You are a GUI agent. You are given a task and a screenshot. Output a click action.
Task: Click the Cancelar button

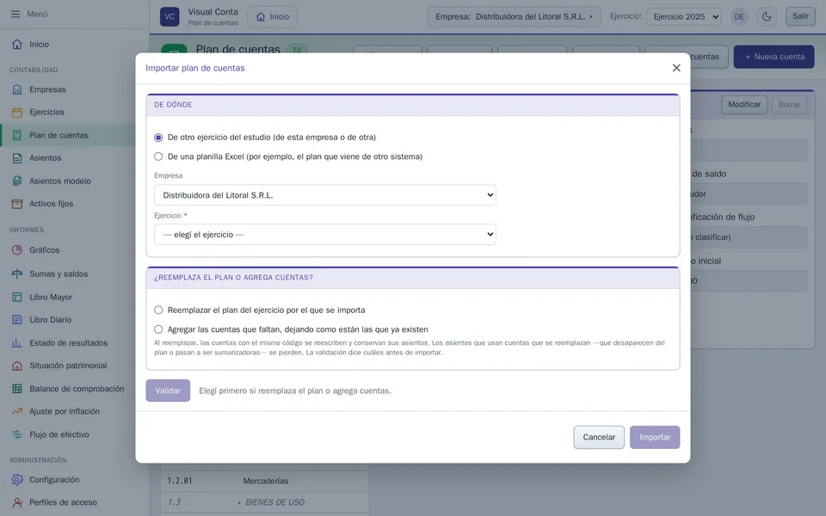[x=599, y=437]
